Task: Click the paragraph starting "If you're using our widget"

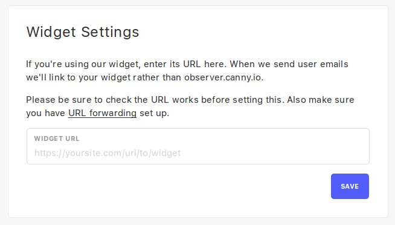Action: pyautogui.click(x=187, y=71)
